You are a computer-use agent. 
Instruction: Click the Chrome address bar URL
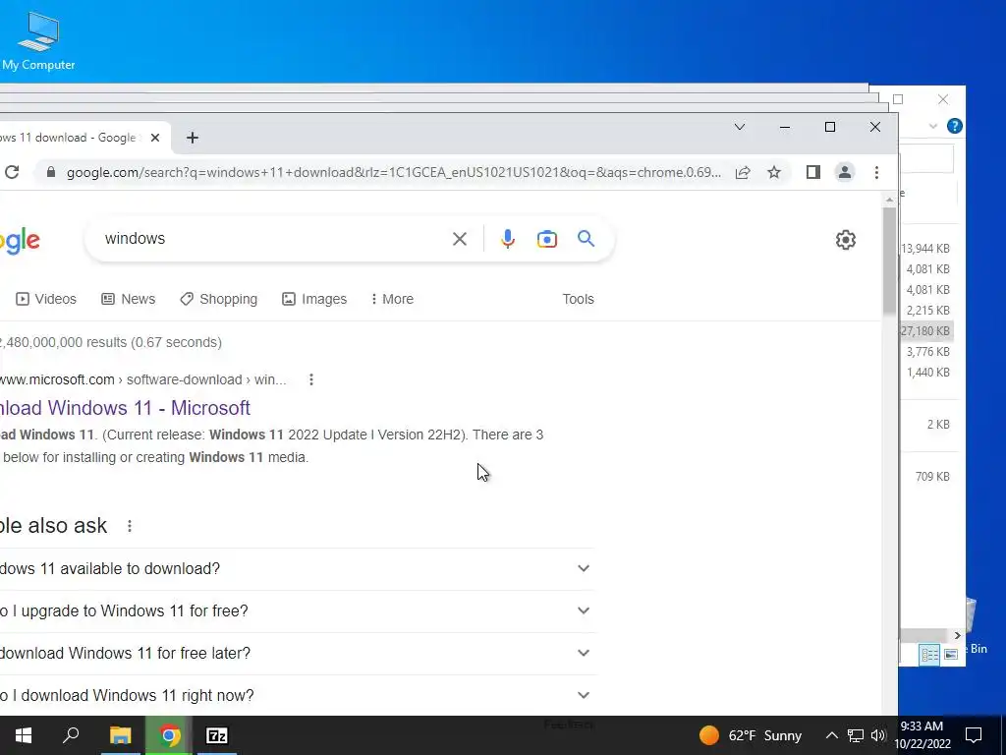(393, 172)
